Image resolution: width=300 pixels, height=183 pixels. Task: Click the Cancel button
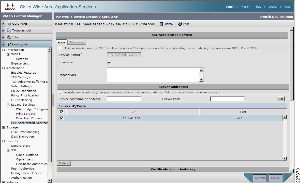point(276,178)
